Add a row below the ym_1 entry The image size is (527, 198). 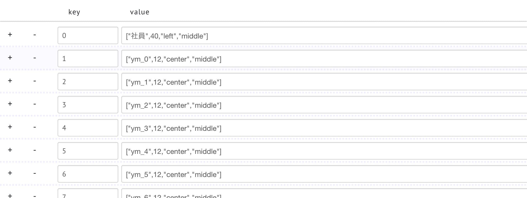[x=10, y=81]
